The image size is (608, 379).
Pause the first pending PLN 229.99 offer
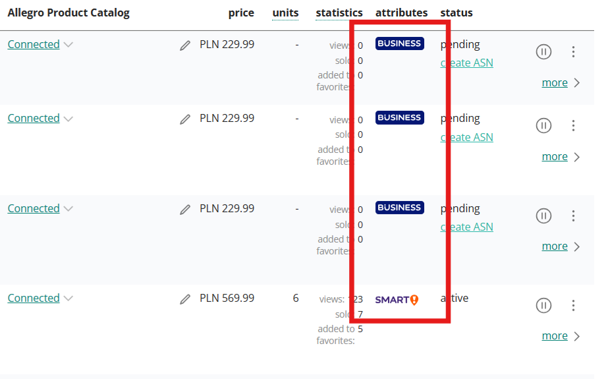[543, 51]
